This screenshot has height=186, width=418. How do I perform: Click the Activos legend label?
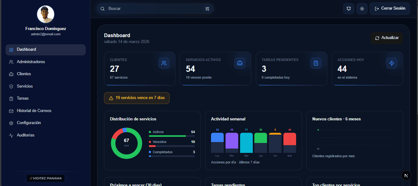(x=158, y=132)
